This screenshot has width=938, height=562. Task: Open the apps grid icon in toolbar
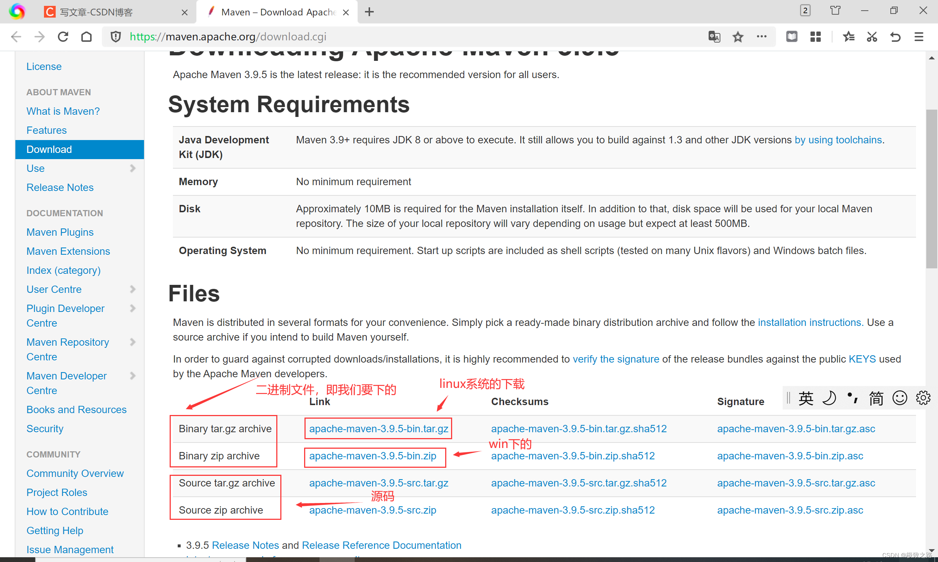click(815, 37)
